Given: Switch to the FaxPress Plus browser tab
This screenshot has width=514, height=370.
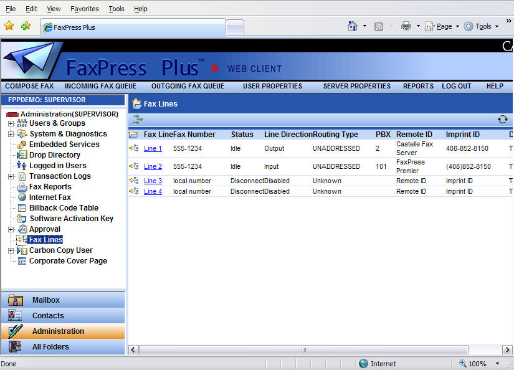Looking at the screenshot, I should tap(133, 27).
